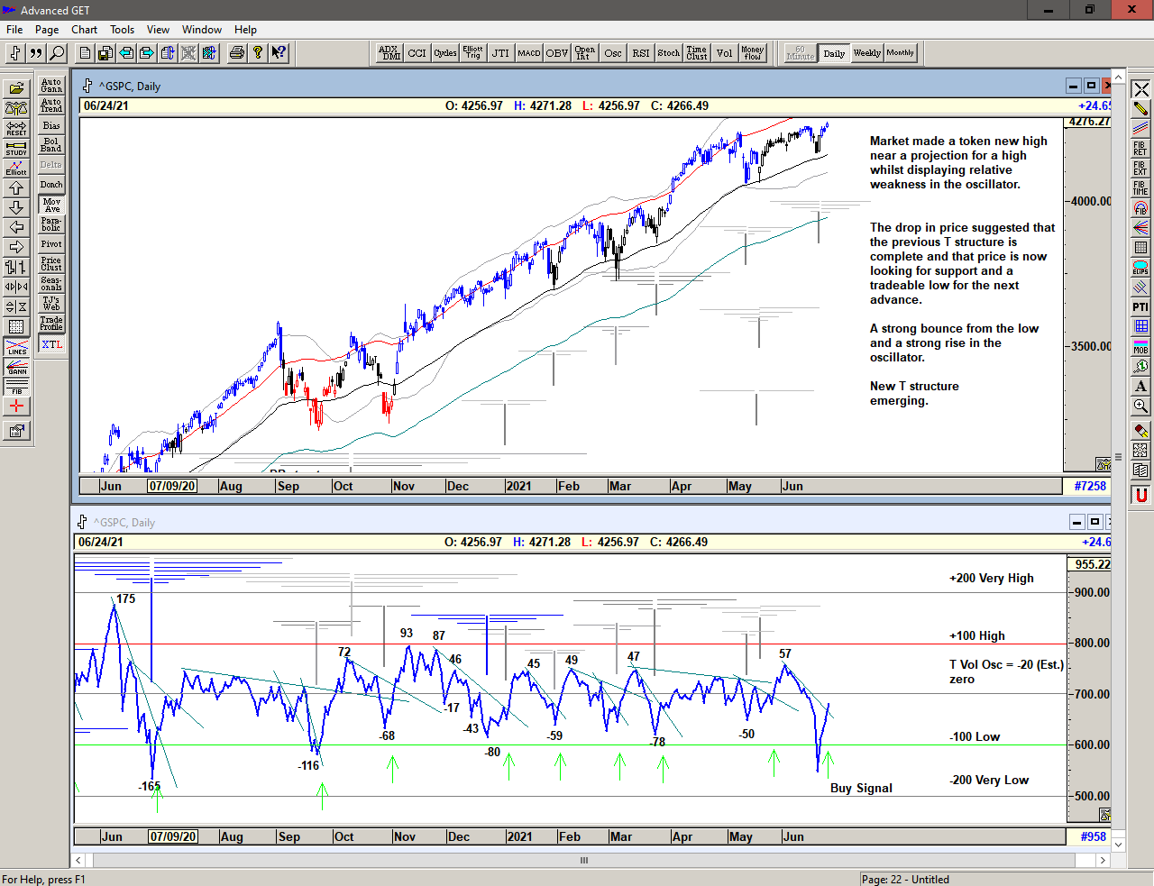This screenshot has width=1154, height=886.
Task: Select the red crosshair cursor tool
Action: click(x=16, y=406)
